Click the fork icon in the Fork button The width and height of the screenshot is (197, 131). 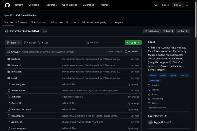[x=164, y=31]
